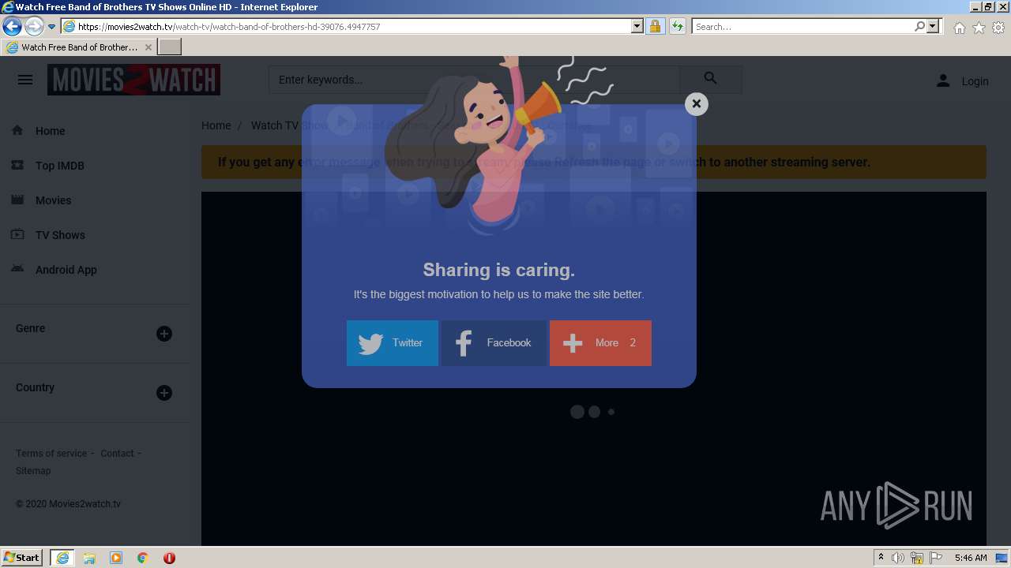The height and width of the screenshot is (568, 1011).
Task: Click the address bar URL
Action: (x=229, y=27)
